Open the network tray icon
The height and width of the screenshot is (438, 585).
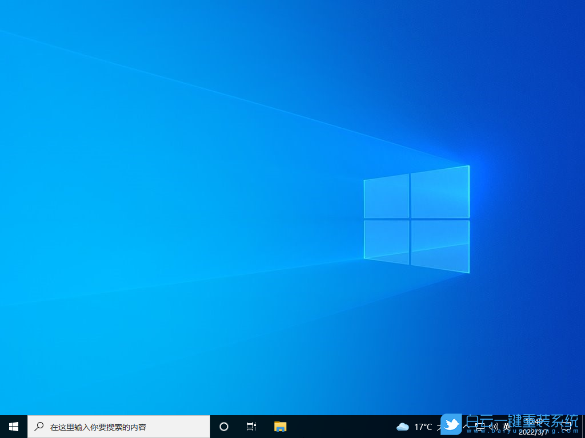pos(479,426)
